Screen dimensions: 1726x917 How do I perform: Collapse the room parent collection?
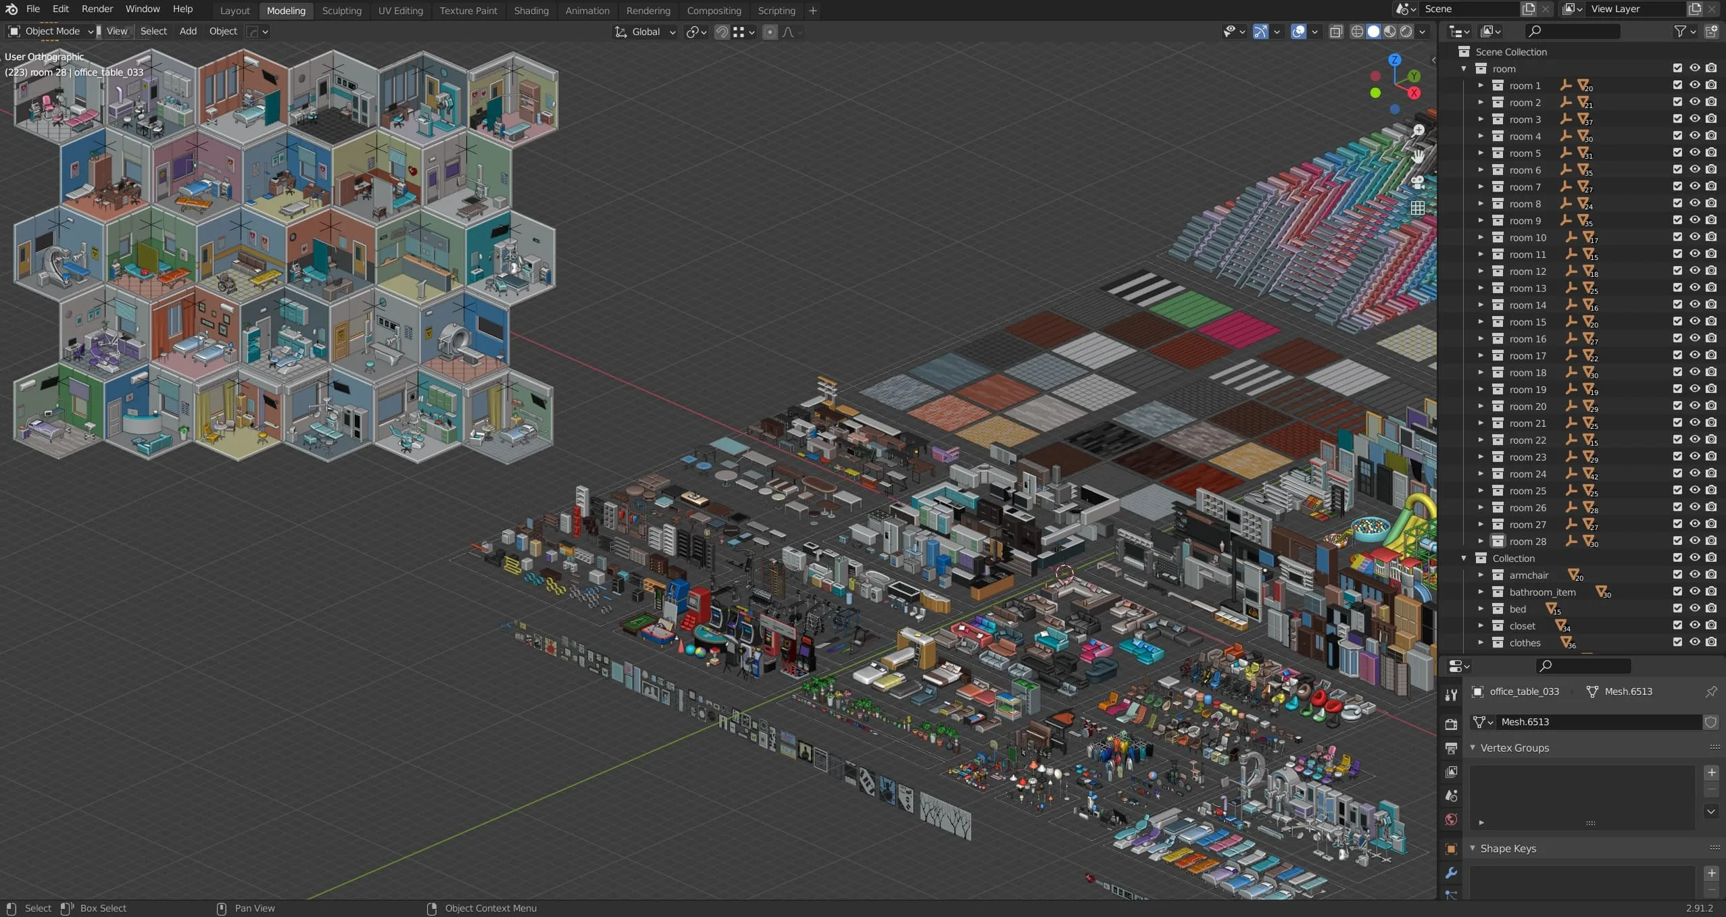(x=1464, y=68)
